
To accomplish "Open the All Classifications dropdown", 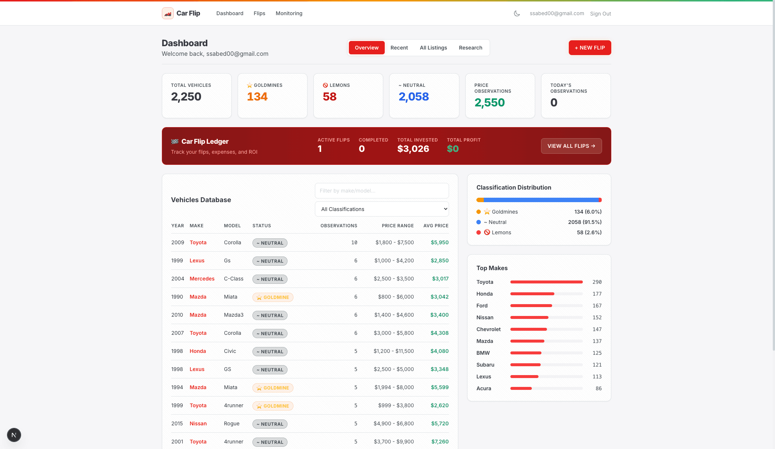I will pos(382,209).
